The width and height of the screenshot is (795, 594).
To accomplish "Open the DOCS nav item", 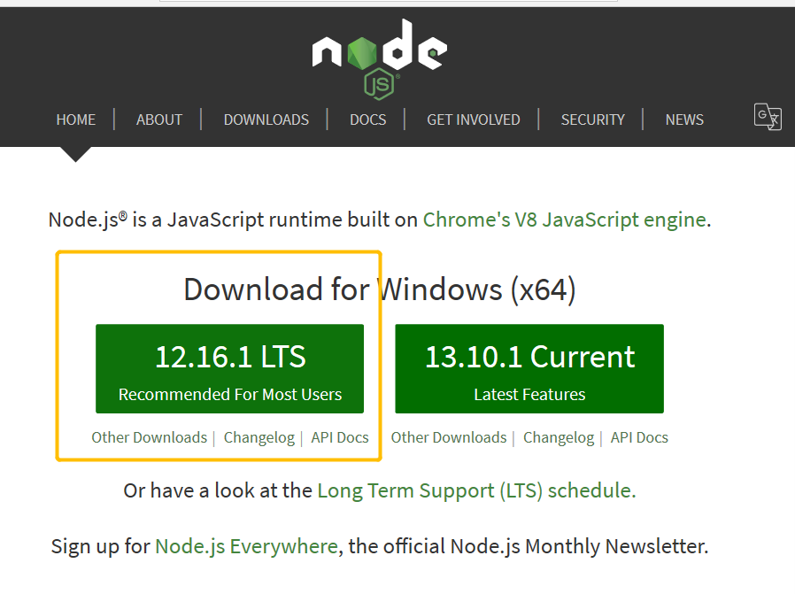I will tap(368, 120).
